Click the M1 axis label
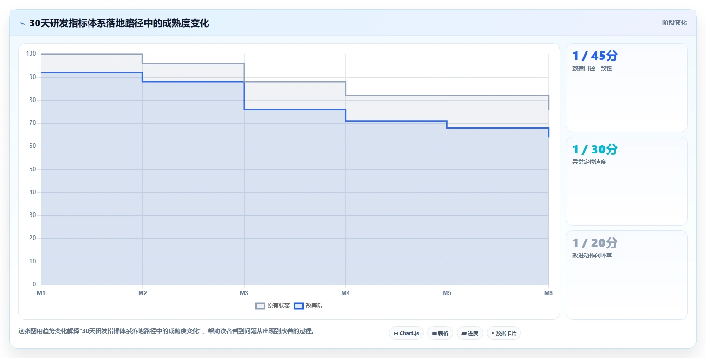Viewport: 706px width, 358px height. 41,293
